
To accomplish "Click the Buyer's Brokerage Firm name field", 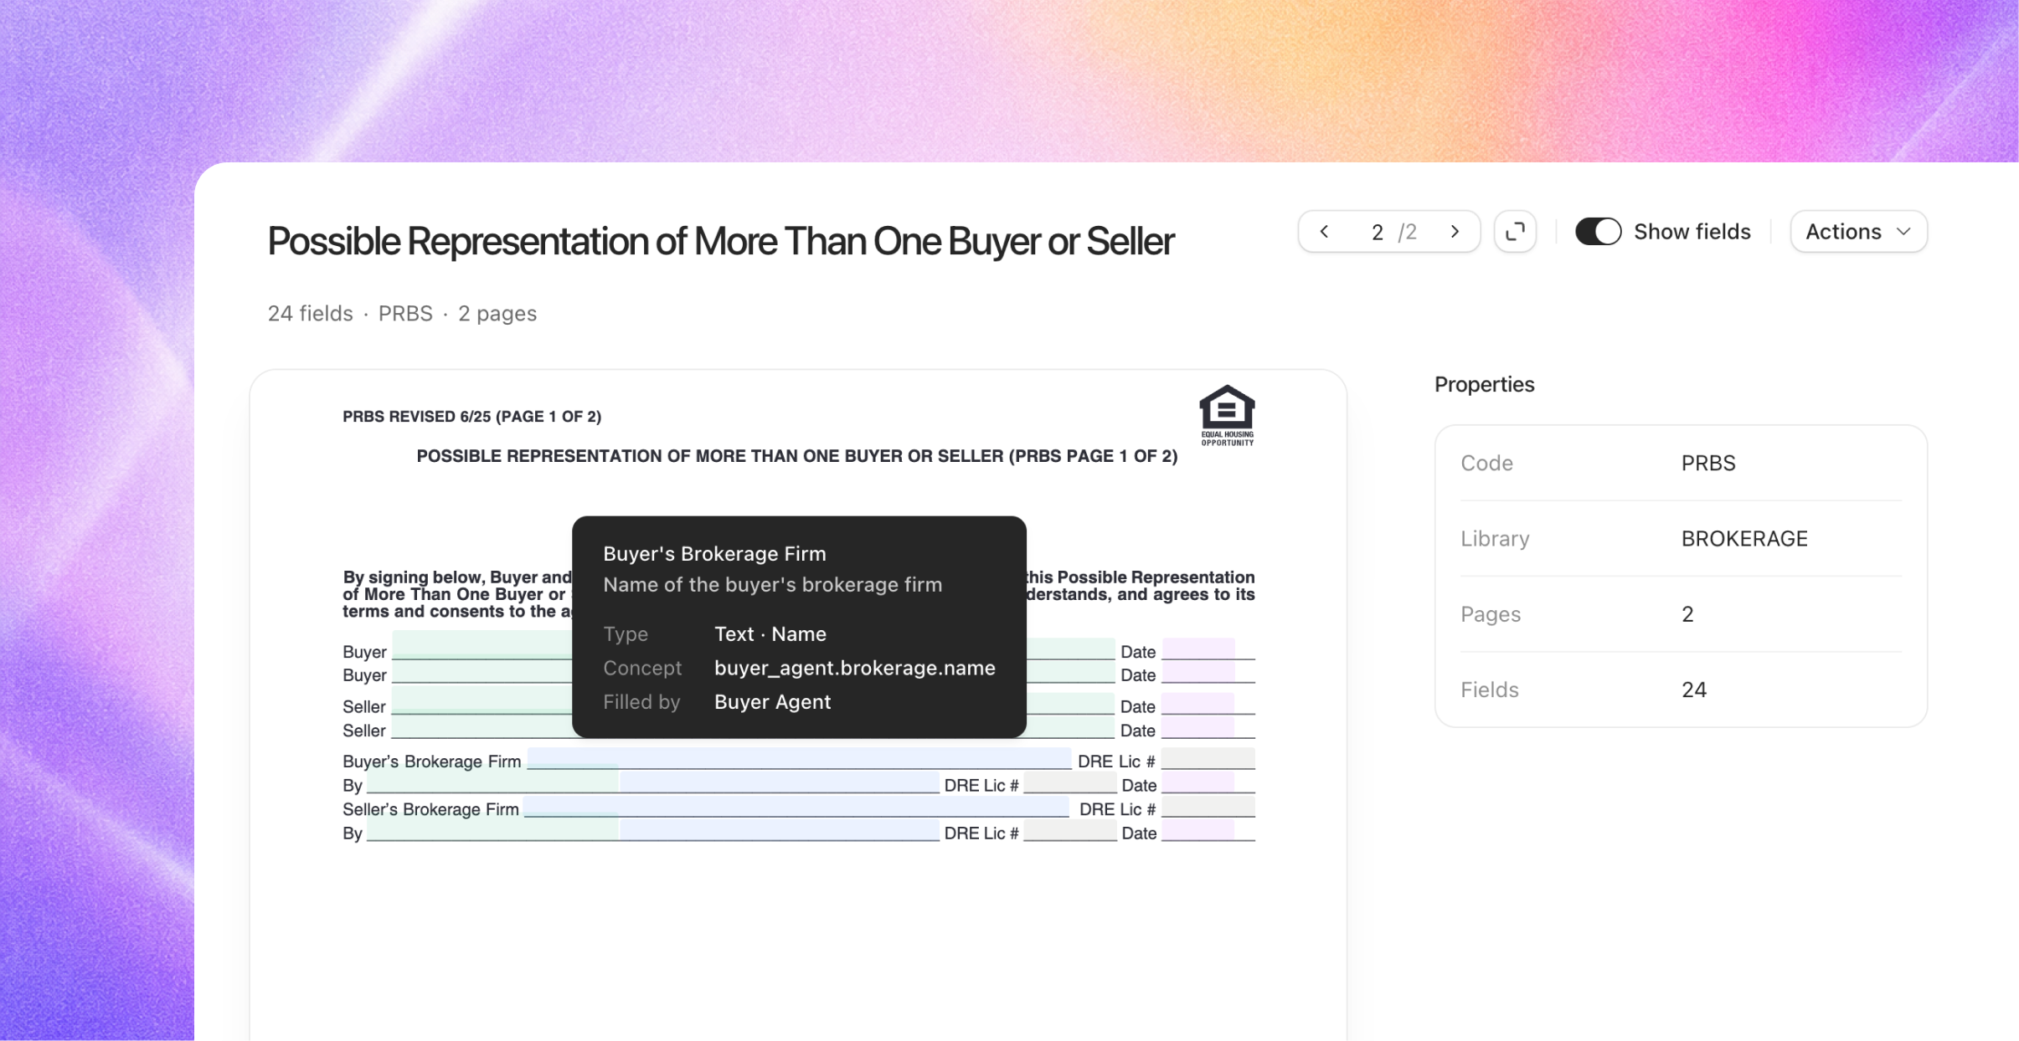I will pos(799,758).
